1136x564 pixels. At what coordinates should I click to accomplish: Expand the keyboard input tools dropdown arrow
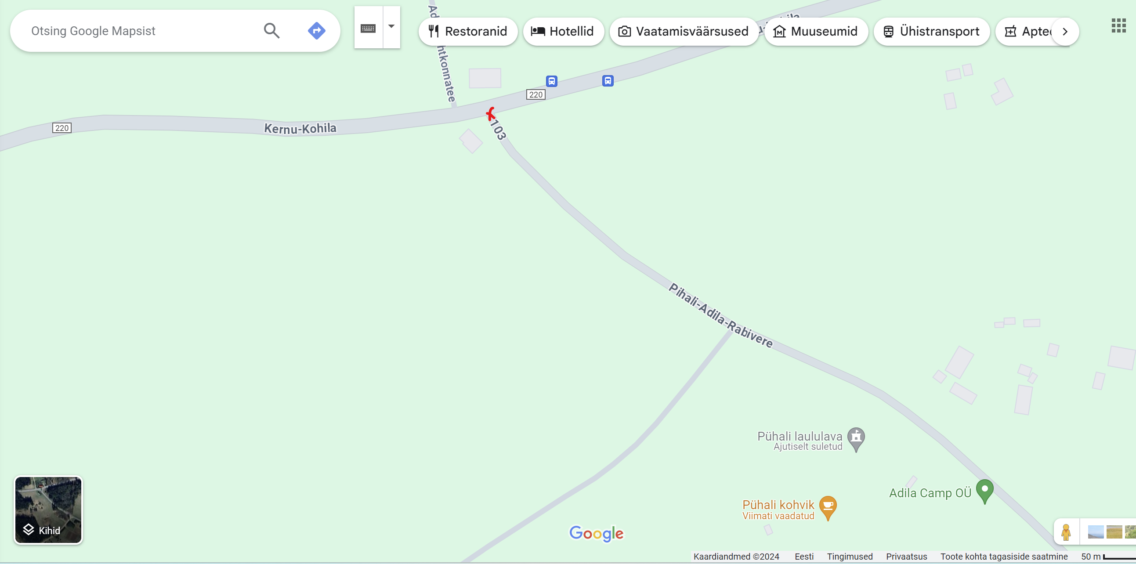tap(391, 26)
